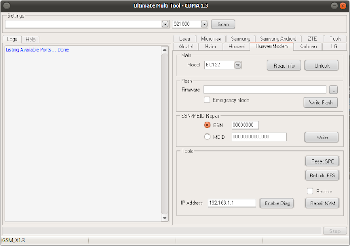Click the window menu button in title bar
Screen dimensions: 350x246
coord(7,5)
